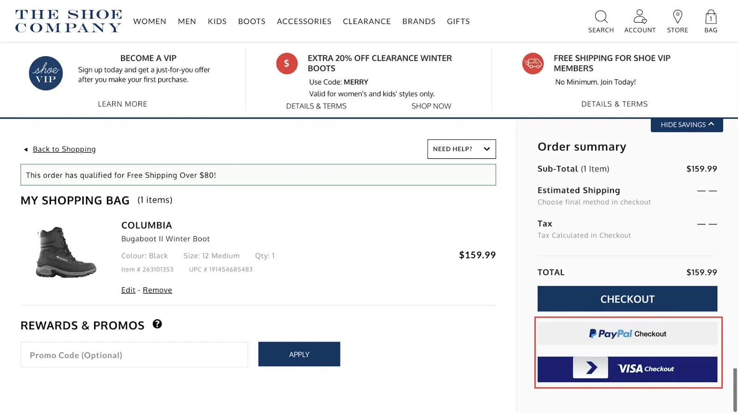Click the Colour: Black text
Screen dimensions: 738x413
click(144, 256)
